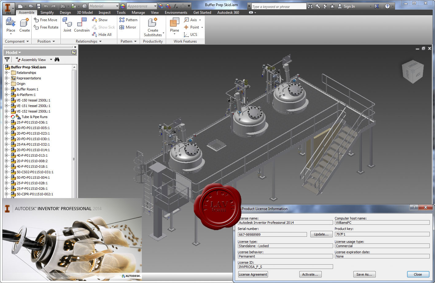Undo the last action
The height and width of the screenshot is (283, 435).
46,6
